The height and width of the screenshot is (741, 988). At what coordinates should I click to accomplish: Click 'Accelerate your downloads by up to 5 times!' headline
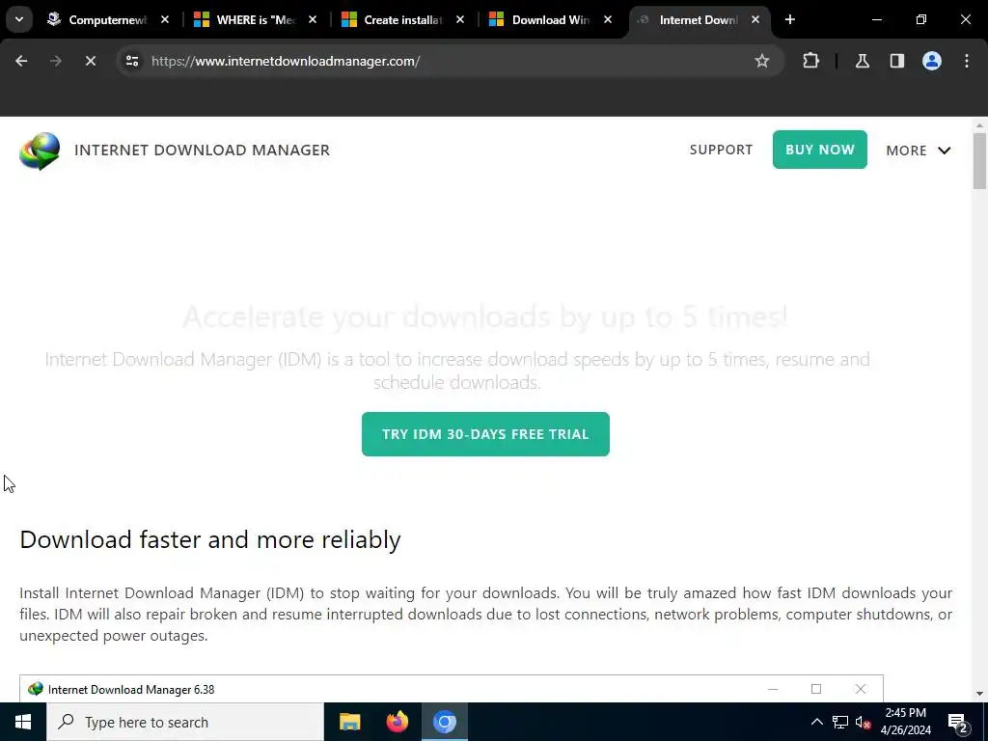485,316
